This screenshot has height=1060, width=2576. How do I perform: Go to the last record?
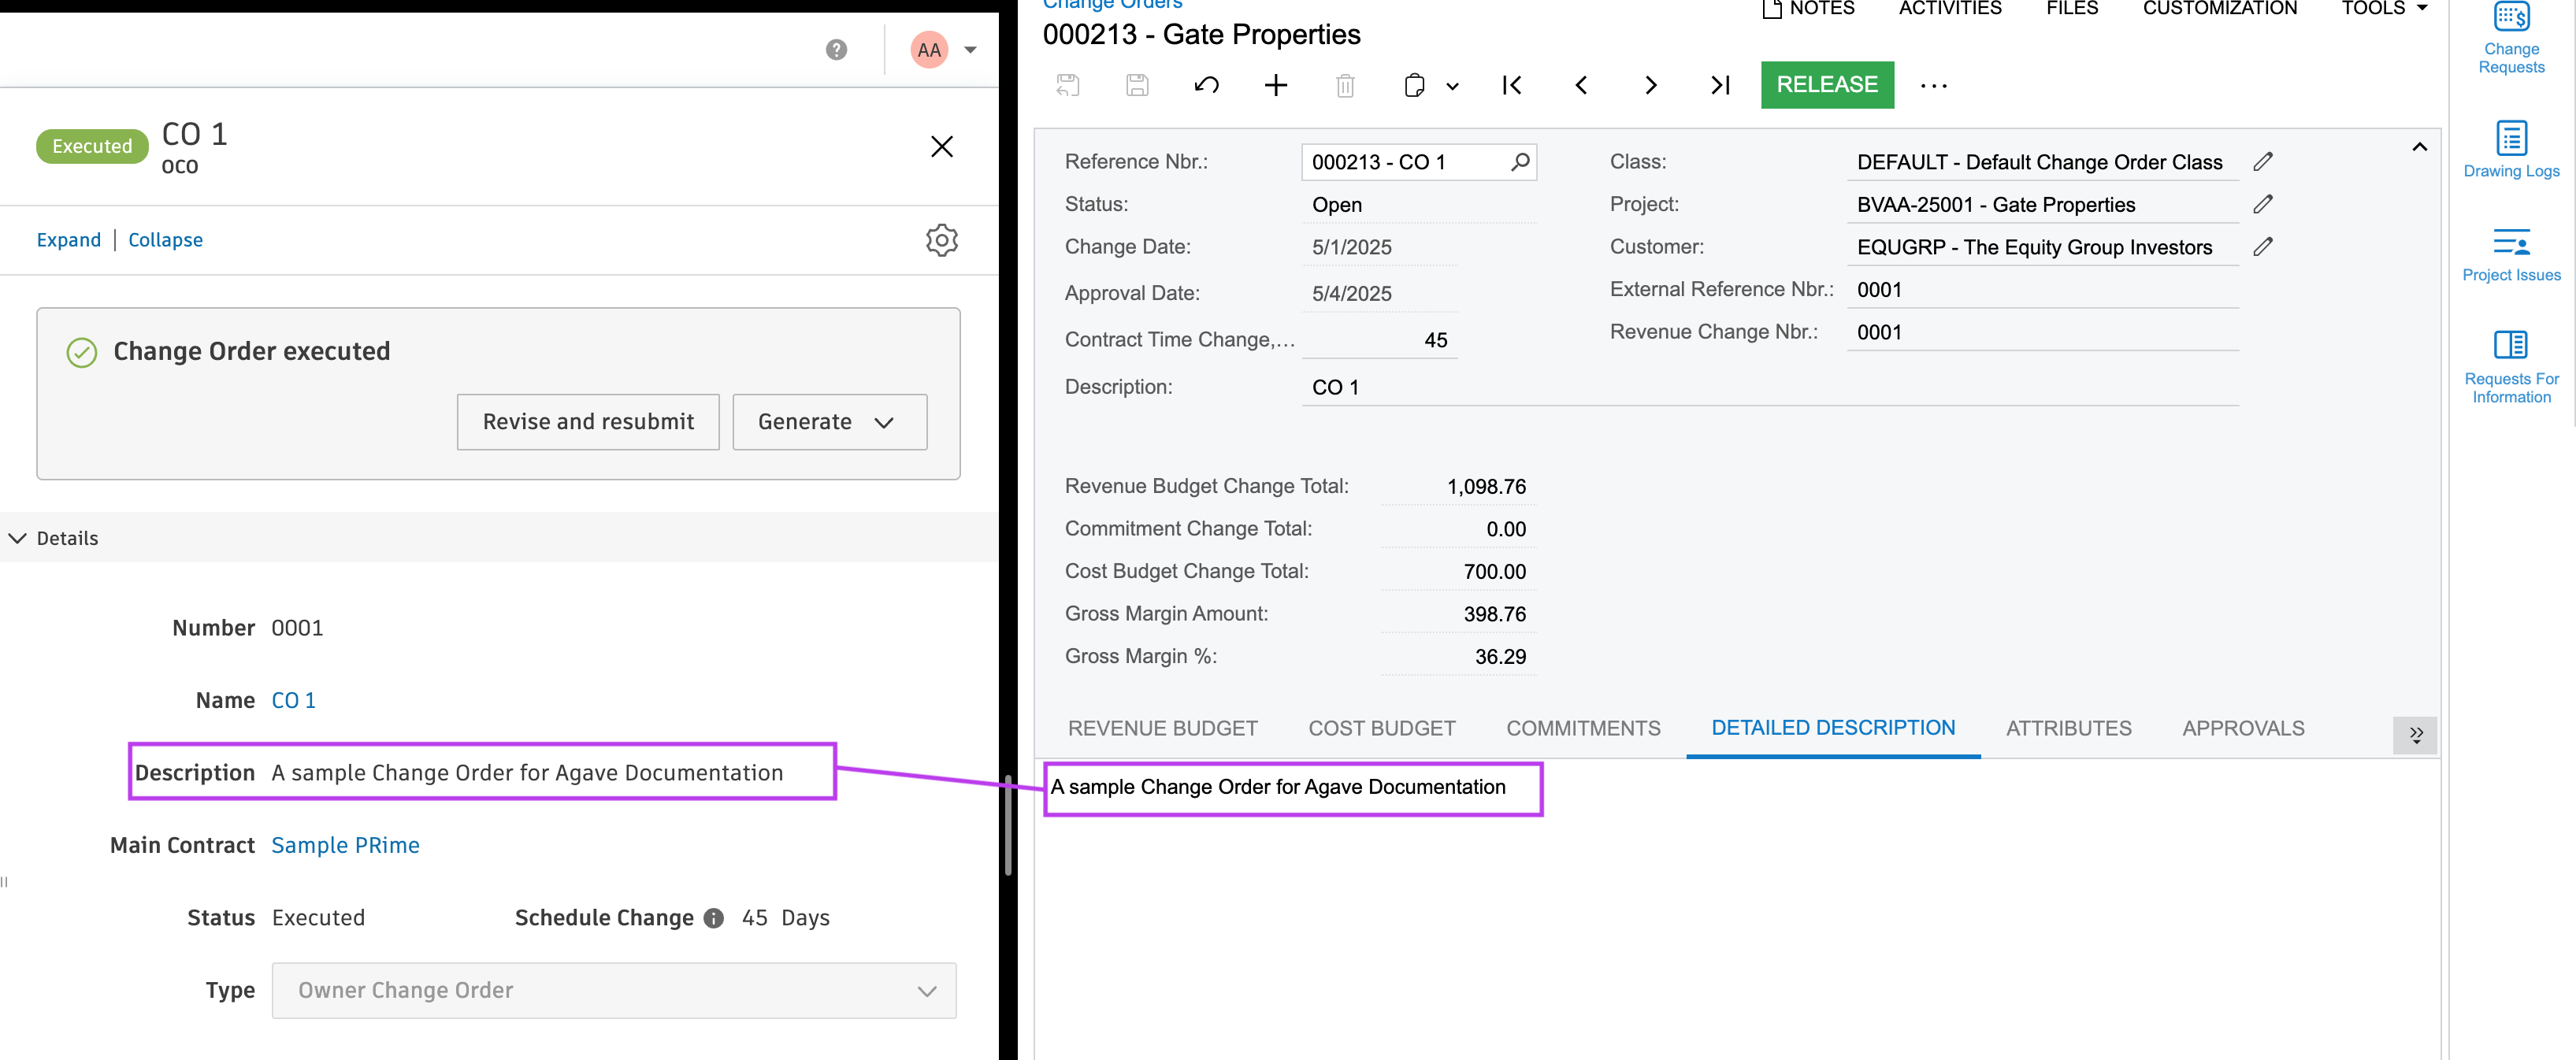click(1719, 85)
